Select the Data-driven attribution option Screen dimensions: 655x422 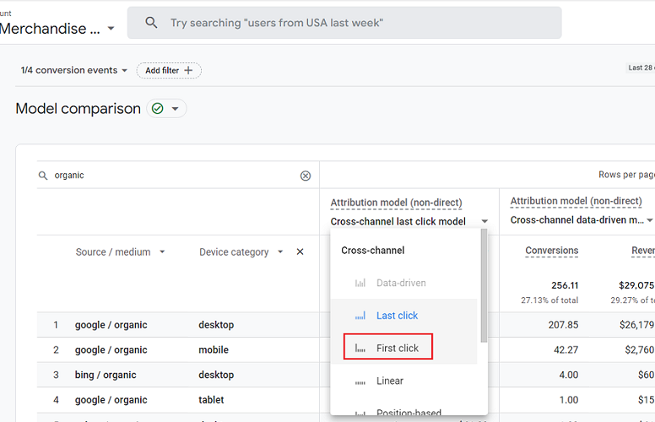403,283
